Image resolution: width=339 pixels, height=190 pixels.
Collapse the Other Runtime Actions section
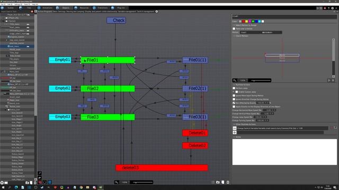[x=234, y=125]
